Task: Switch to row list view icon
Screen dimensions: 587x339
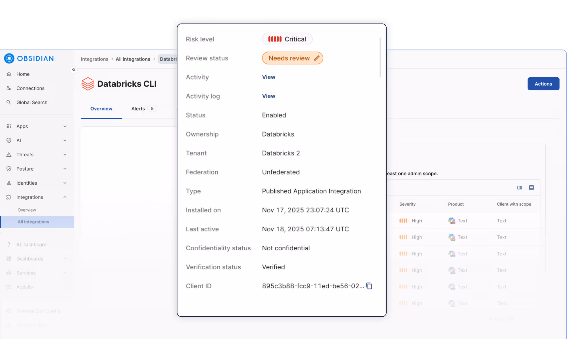Action: [x=531, y=187]
